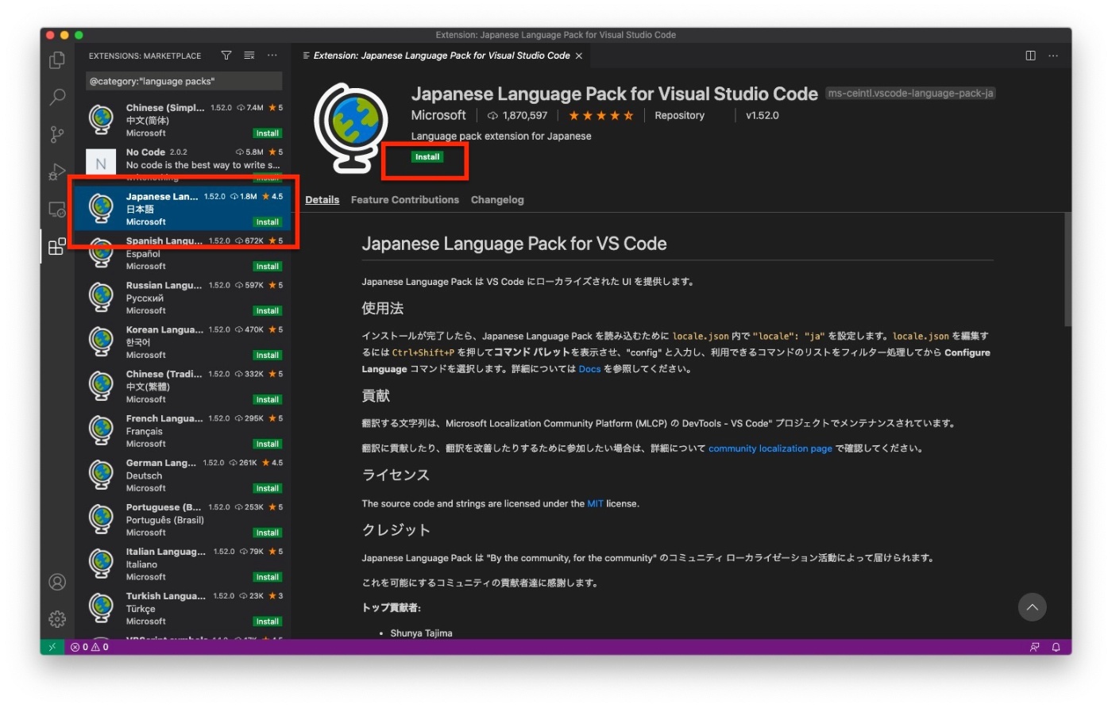Click the extensions search box

(183, 81)
